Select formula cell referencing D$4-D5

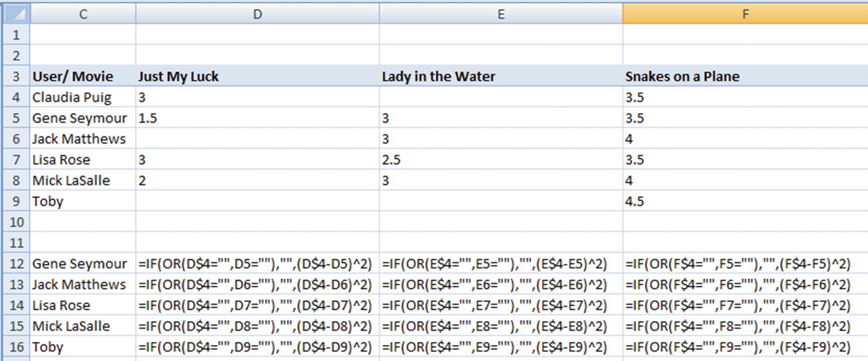point(255,264)
